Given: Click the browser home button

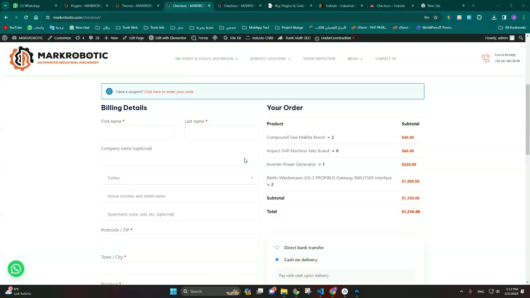Looking at the screenshot, I should click(36, 17).
